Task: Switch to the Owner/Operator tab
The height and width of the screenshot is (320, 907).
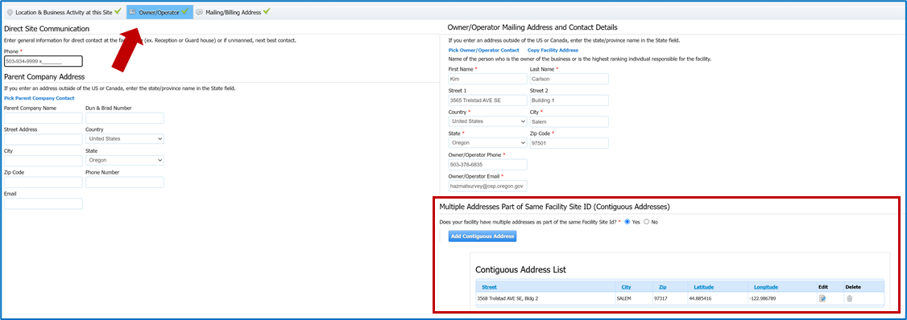Action: point(159,11)
